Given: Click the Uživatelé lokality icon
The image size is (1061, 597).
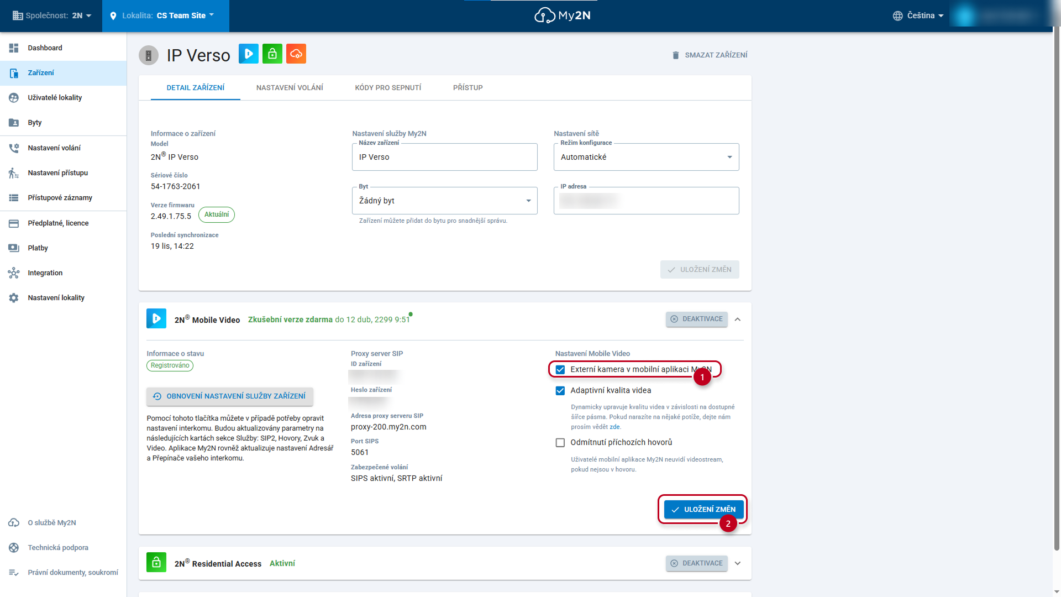Looking at the screenshot, I should tap(14, 98).
